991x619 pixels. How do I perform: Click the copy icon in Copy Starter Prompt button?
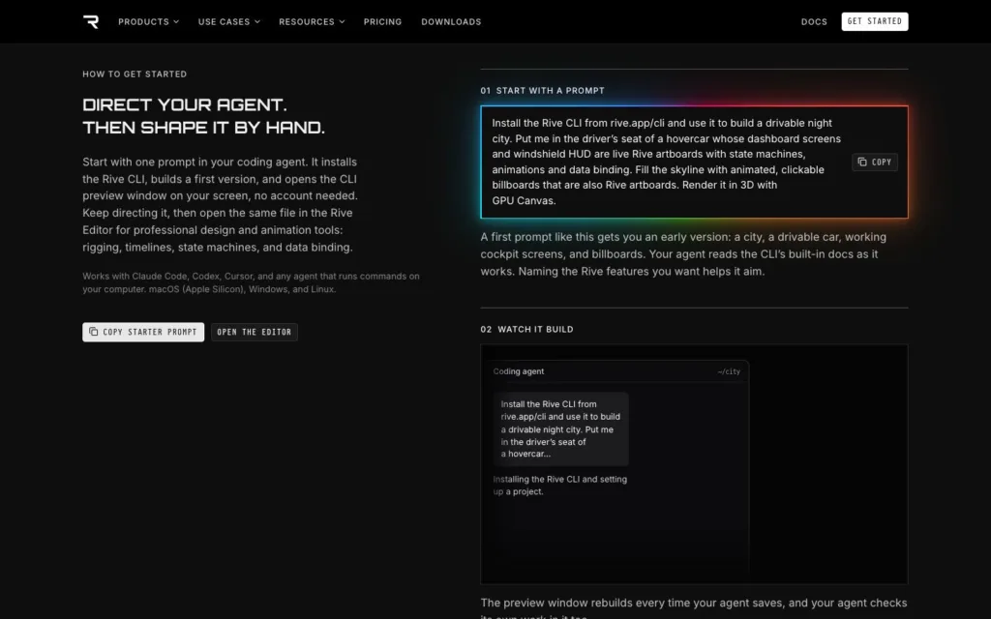point(94,332)
